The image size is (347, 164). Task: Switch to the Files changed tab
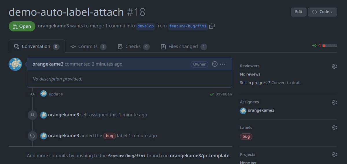click(x=184, y=46)
